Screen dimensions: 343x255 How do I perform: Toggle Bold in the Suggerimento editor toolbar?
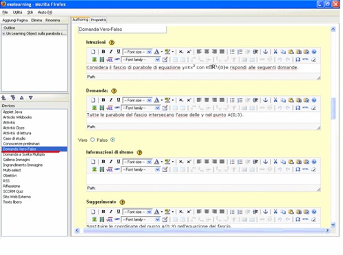coord(104,212)
